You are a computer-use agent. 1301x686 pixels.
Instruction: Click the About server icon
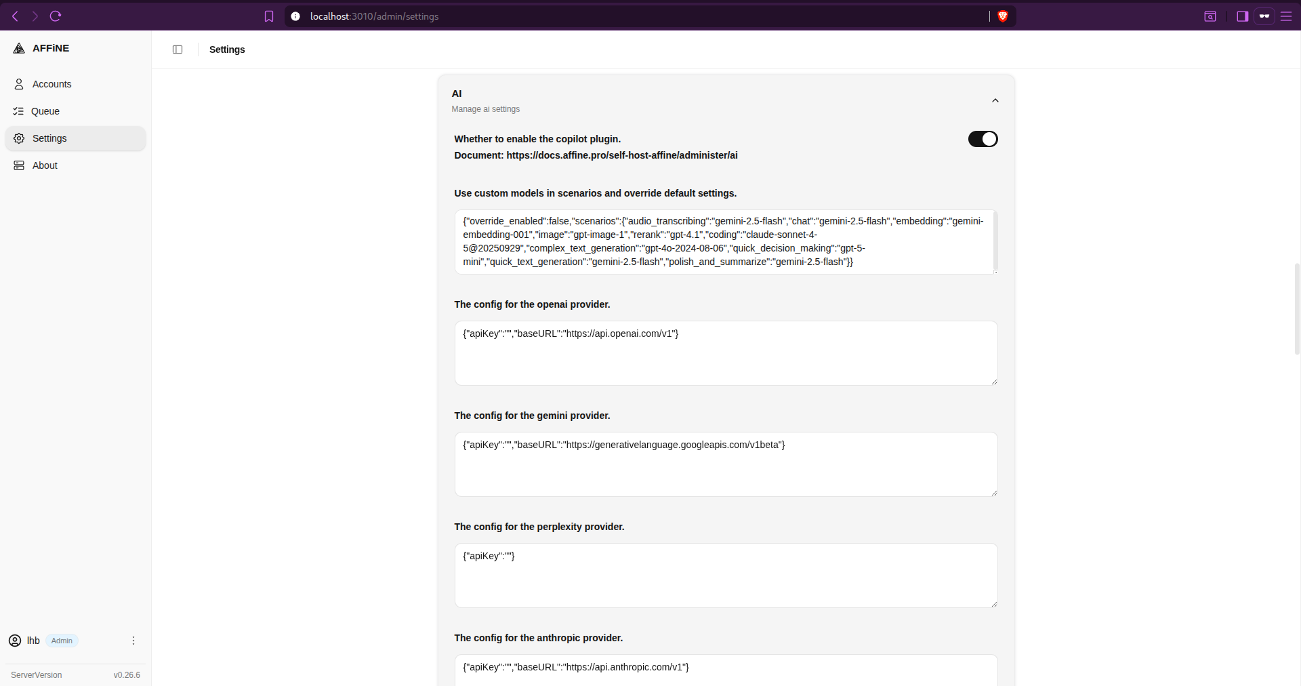19,165
